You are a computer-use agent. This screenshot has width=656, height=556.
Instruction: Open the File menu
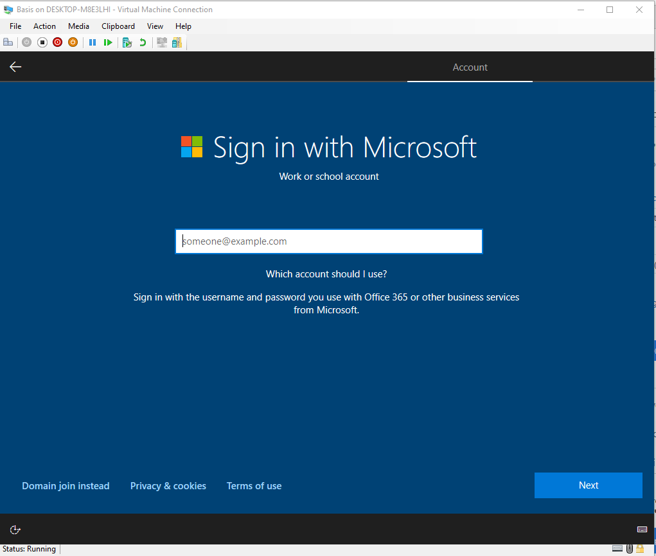pos(15,26)
